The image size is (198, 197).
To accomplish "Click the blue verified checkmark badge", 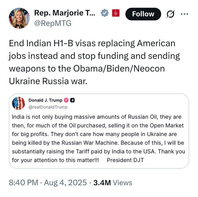I will 105,13.
